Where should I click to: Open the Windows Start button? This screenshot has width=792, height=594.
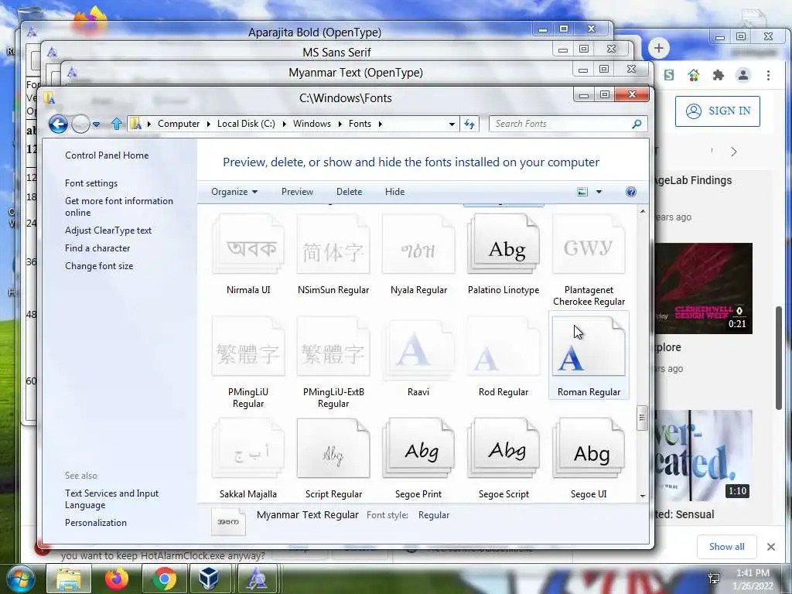click(x=20, y=579)
